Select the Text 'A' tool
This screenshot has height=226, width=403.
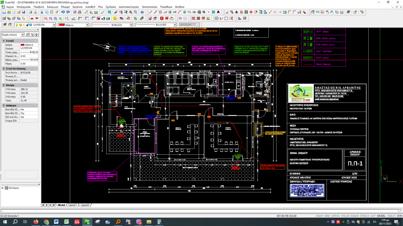[x=218, y=12]
